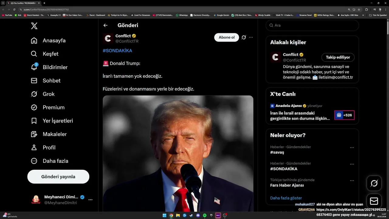Open Conflict profile in Alakalı kişiler

(291, 55)
